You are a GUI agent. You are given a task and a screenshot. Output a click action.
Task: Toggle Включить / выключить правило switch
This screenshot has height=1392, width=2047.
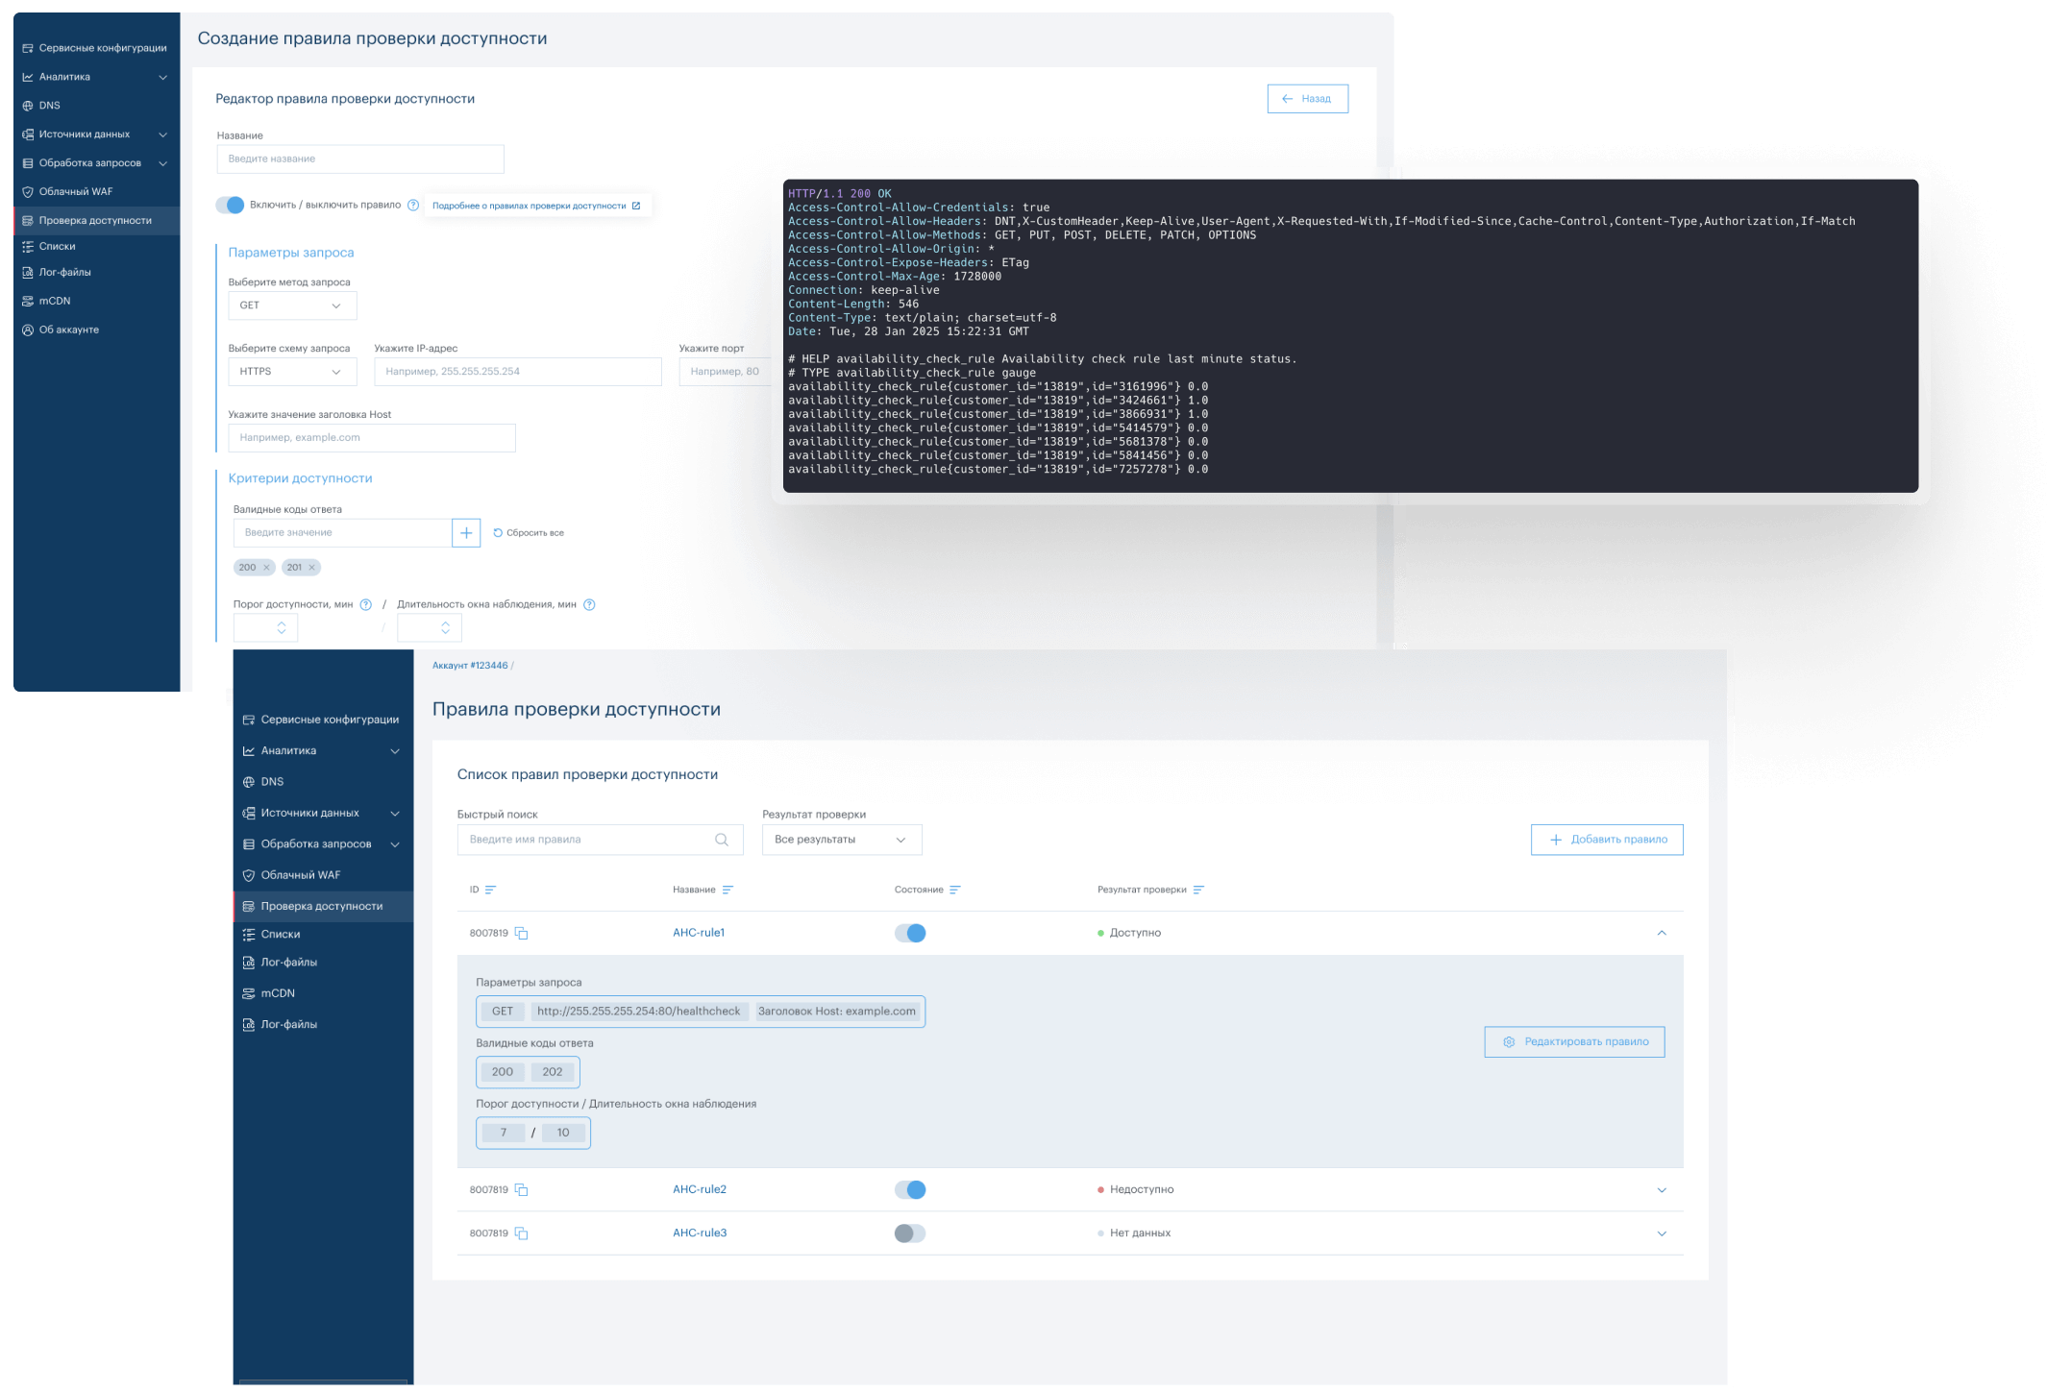(230, 205)
